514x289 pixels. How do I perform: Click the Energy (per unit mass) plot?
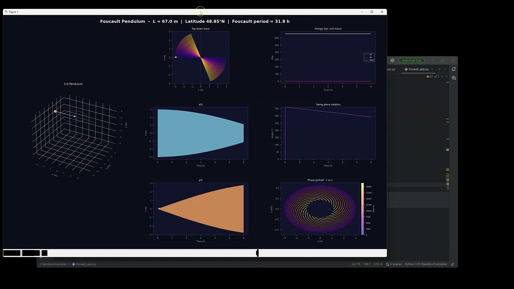coord(328,57)
